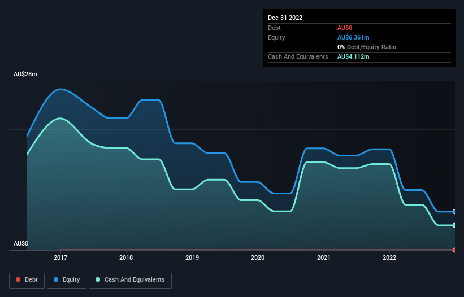Click the teal Cash end point marker
Image resolution: width=464 pixels, height=297 pixels.
(x=454, y=225)
